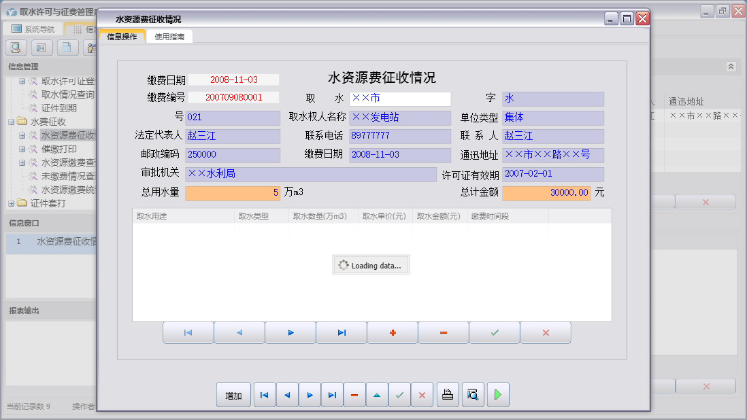
Task: Go to next record in grid navigator
Action: click(290, 333)
